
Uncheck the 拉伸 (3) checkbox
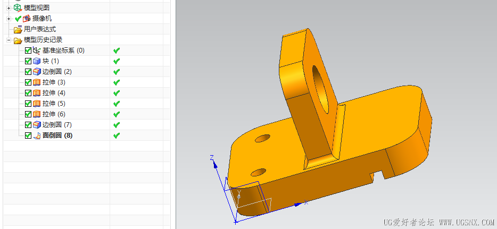pyautogui.click(x=28, y=82)
